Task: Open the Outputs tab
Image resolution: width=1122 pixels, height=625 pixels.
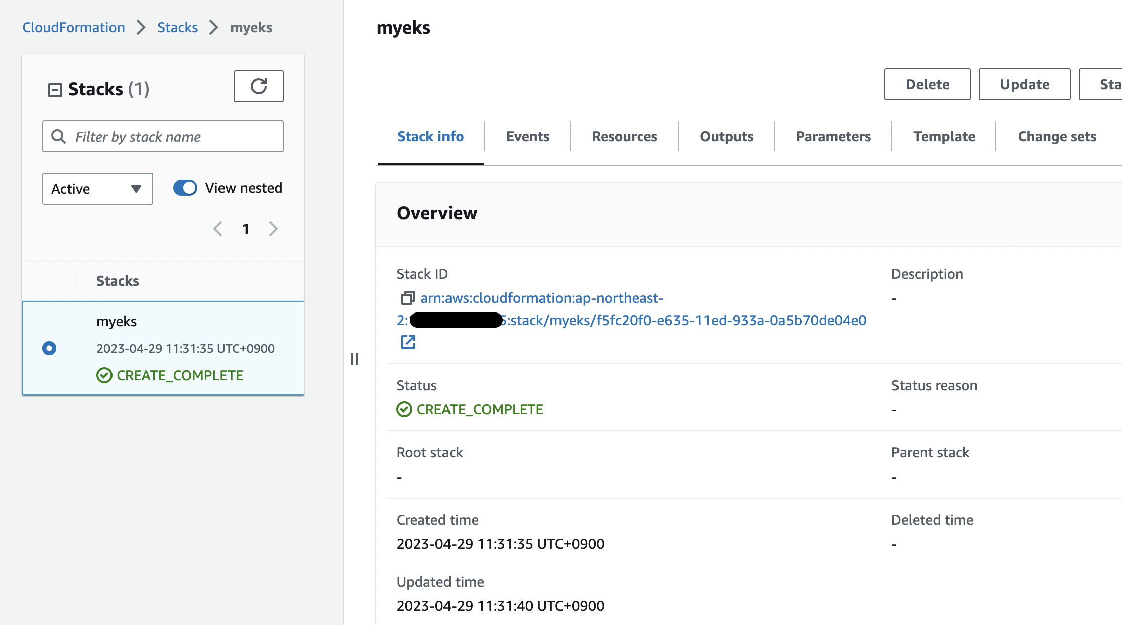Action: pos(727,136)
